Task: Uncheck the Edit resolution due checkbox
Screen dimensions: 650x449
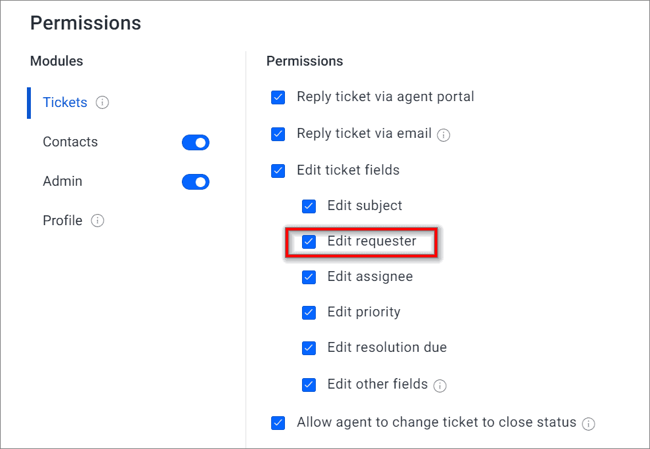Action: 309,348
